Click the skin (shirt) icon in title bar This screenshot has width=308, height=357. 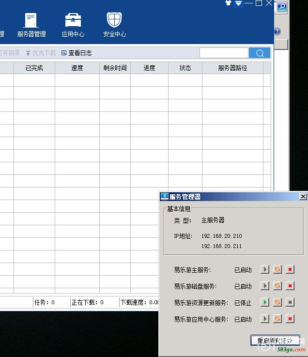228,3
